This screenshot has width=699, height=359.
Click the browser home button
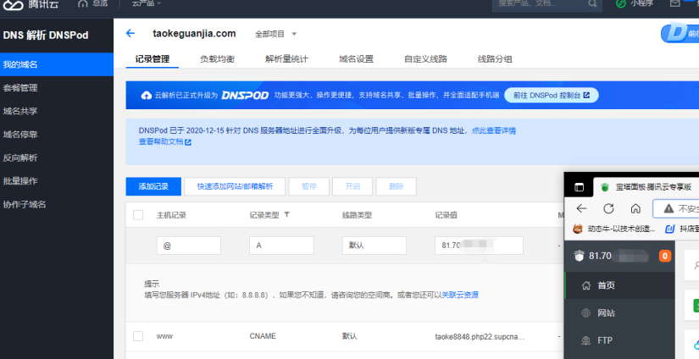coord(635,208)
